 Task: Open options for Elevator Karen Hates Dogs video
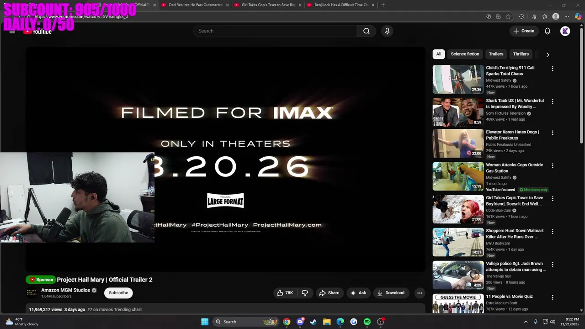[x=553, y=133]
